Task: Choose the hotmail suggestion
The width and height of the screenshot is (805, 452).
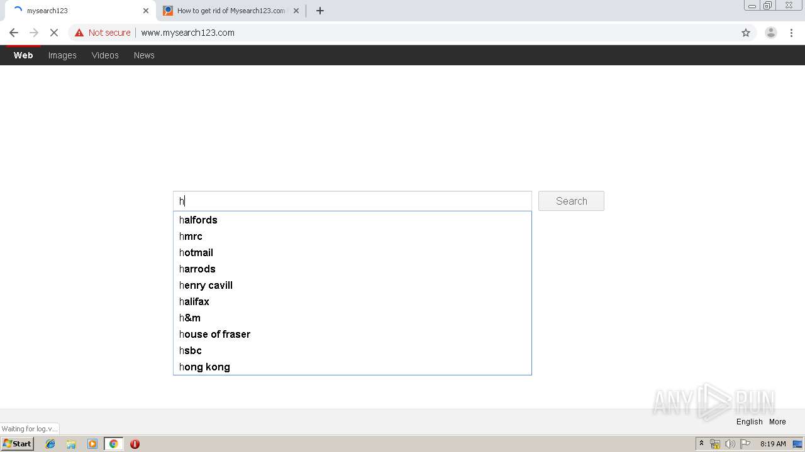Action: click(352, 252)
